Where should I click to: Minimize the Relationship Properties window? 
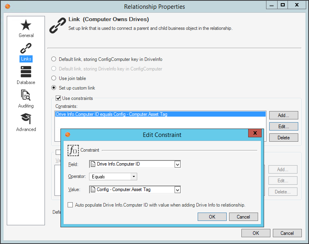pos(272,5)
